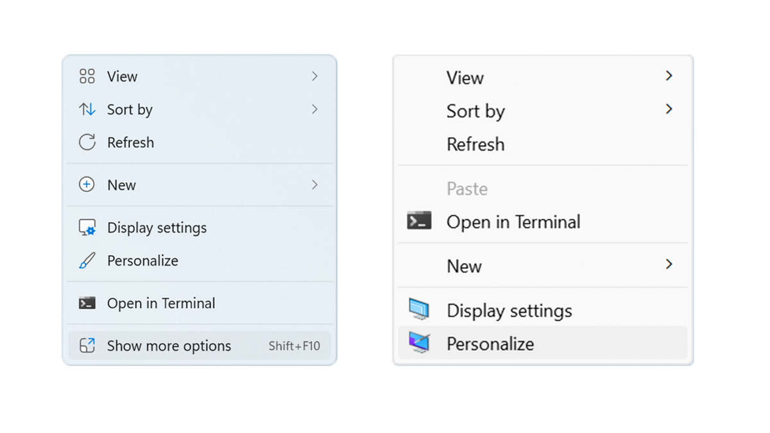Screen dimensions: 770x433
Task: Click the grid icon beside View
Action: (87, 76)
